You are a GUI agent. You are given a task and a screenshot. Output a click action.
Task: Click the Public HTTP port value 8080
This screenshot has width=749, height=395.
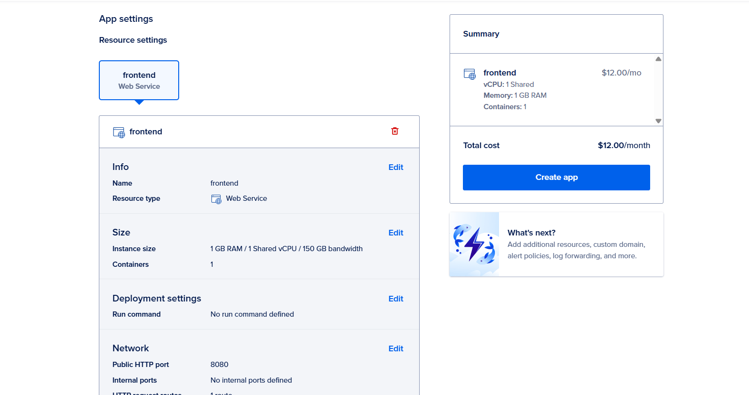click(x=220, y=365)
